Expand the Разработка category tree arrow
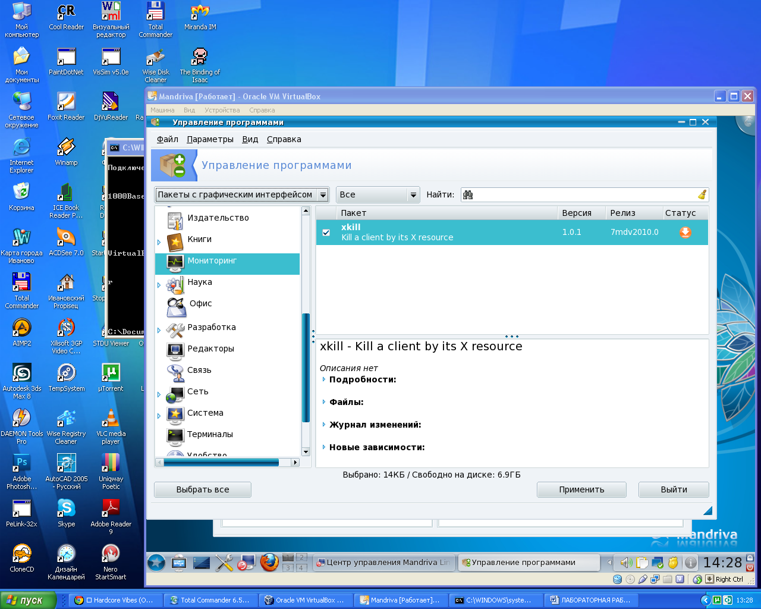 159,330
